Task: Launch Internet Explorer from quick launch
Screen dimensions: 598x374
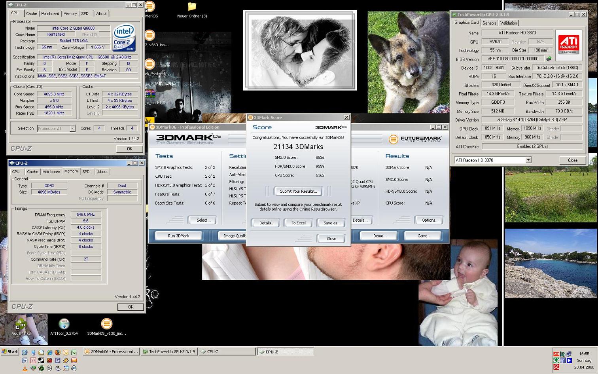Action: pyautogui.click(x=50, y=352)
